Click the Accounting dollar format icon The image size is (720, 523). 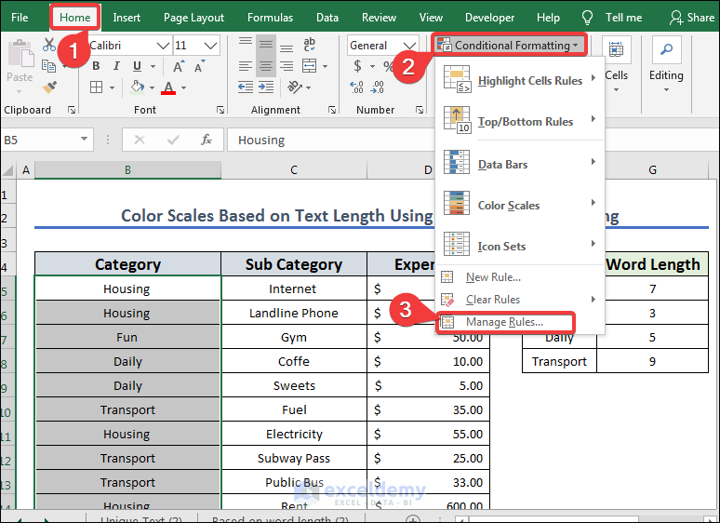[x=359, y=66]
